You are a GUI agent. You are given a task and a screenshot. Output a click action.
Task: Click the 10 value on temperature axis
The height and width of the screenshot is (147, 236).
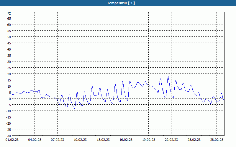coord(9,86)
